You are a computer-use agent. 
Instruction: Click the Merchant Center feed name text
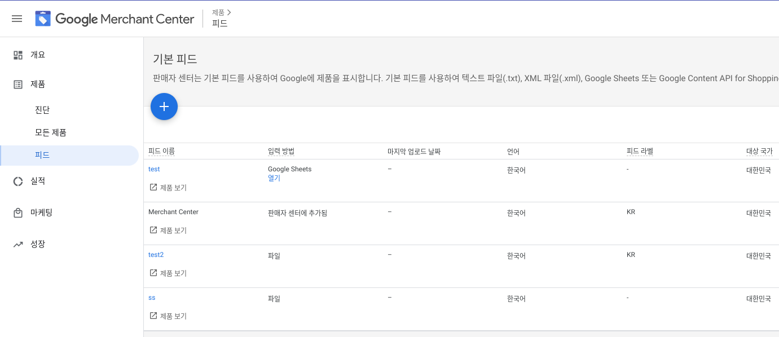[x=173, y=212]
